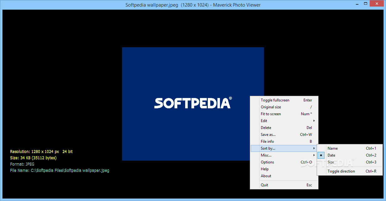
Task: Click the Sort by... submenu arrow
Action: [x=314, y=148]
